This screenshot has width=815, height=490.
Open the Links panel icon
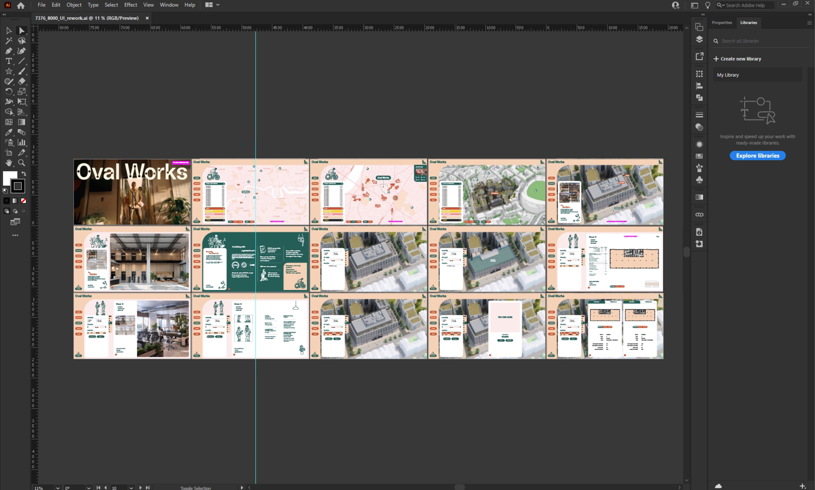699,215
